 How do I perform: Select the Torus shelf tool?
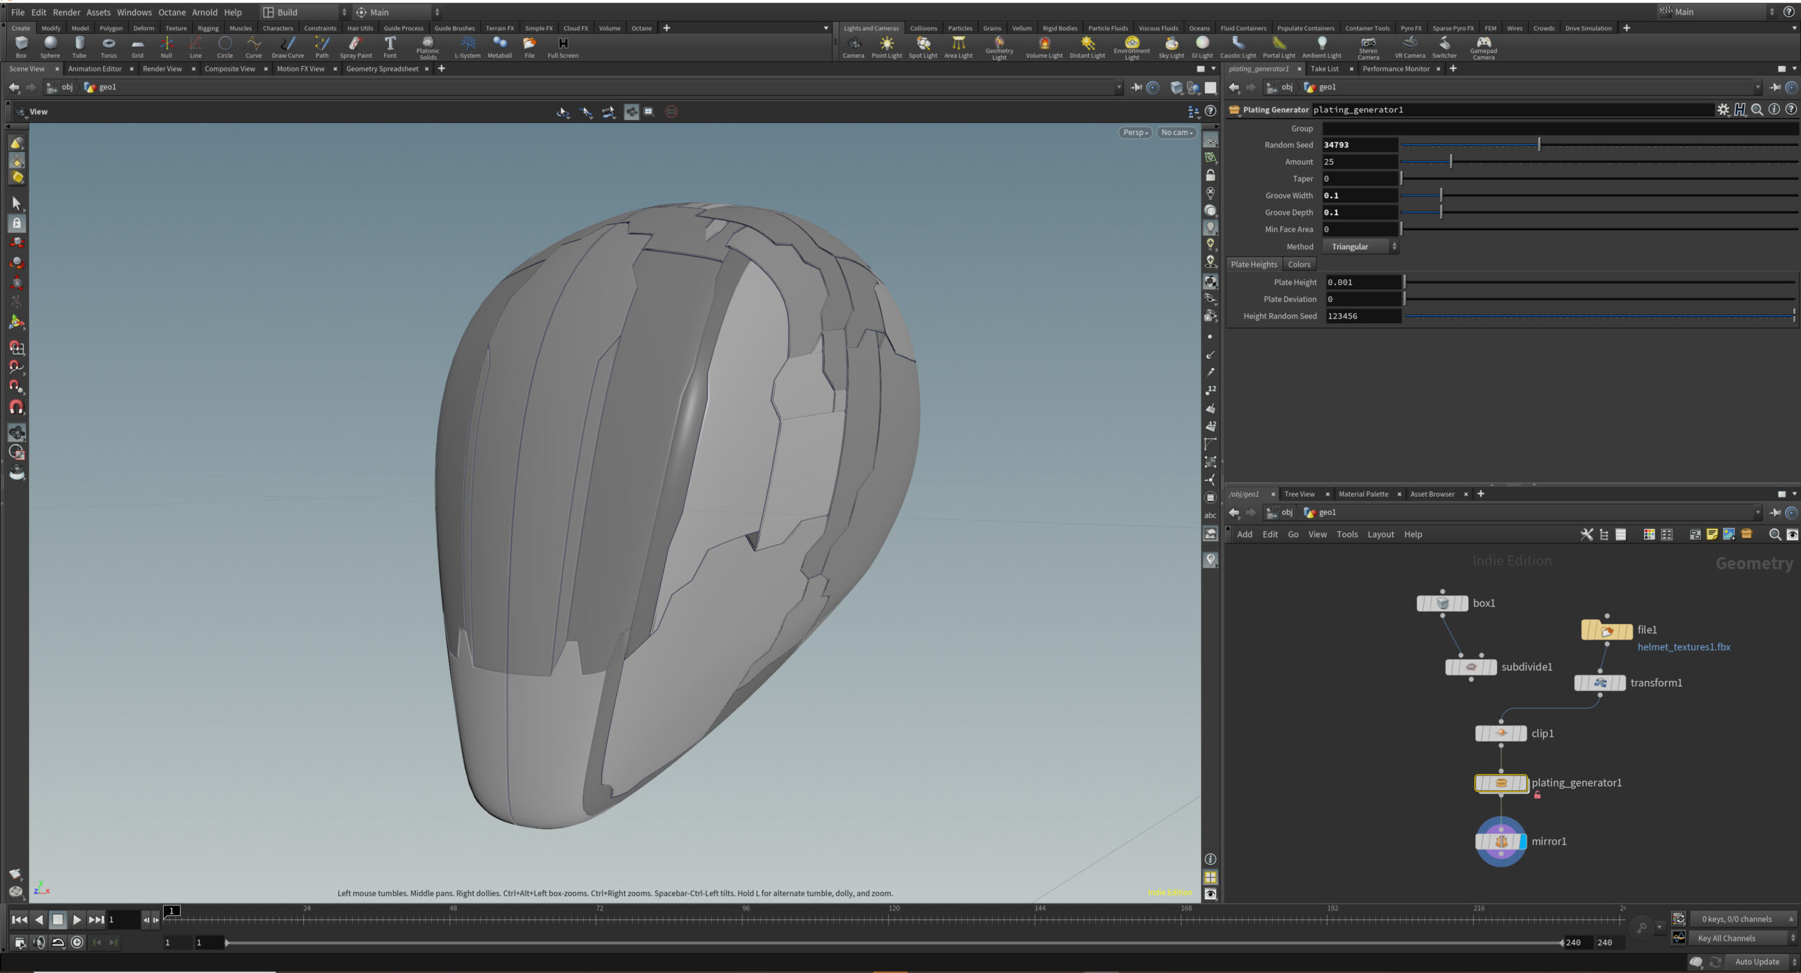pos(108,47)
